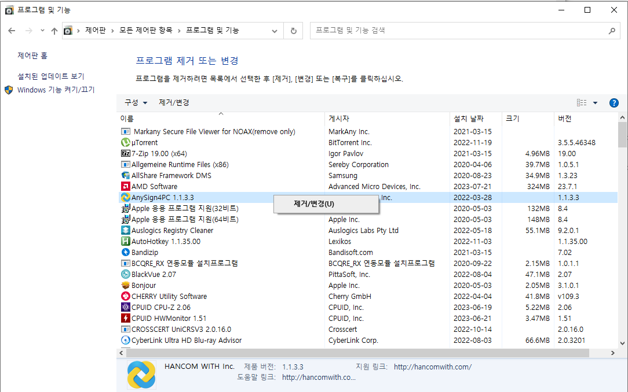Click the µTorrent green icon
This screenshot has height=392, width=628.
[125, 142]
